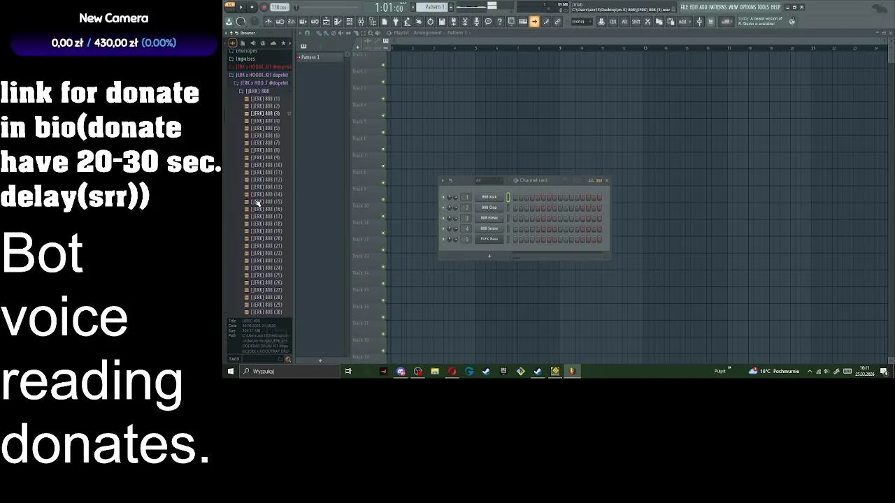Click the Ctrl modifier button
Image resolution: width=895 pixels, height=503 pixels.
point(613,22)
